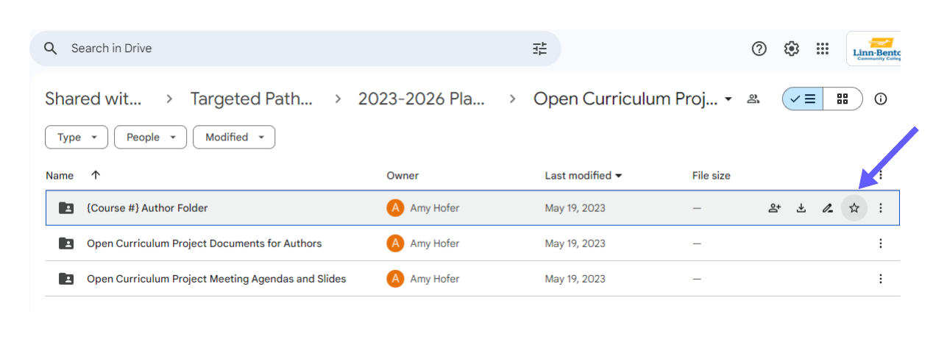Open Last modified sort dropdown
This screenshot has width=947, height=345.
584,175
